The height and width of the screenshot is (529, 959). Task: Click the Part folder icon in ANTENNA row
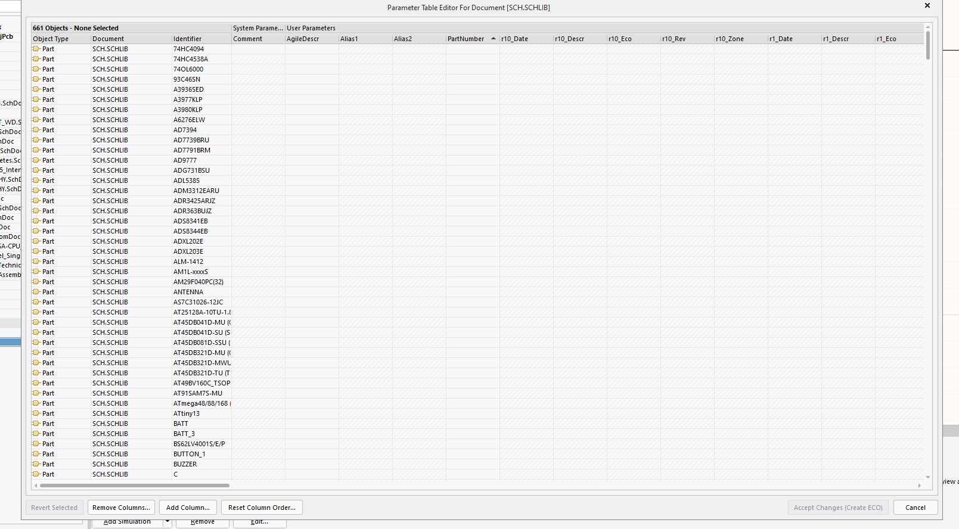(36, 292)
